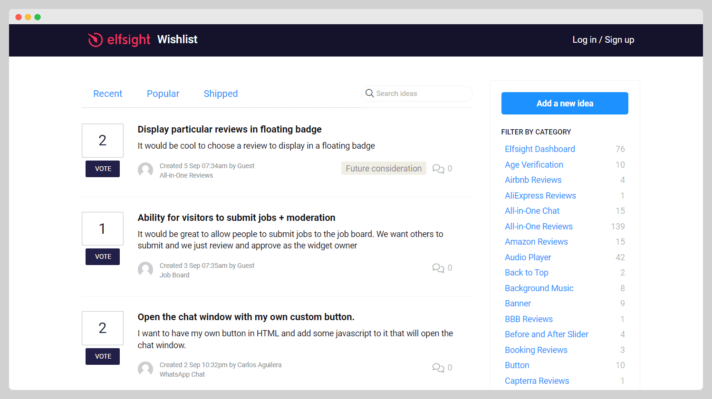Click the Future consideration status tag
Screen dimensions: 712x399
coord(384,169)
